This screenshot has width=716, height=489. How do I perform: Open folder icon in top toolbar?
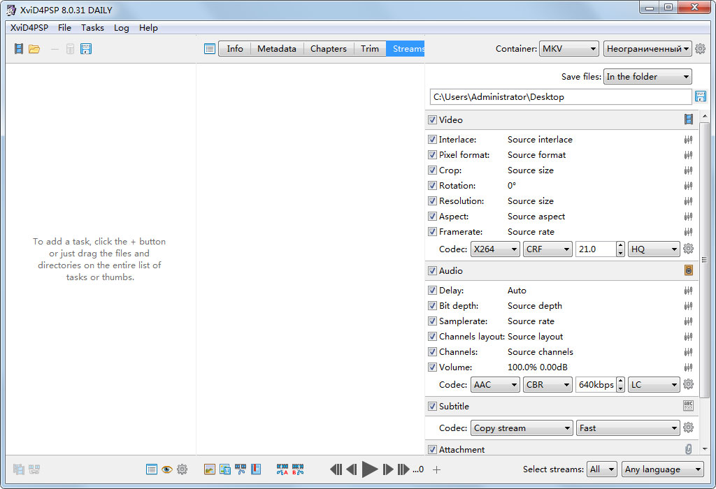(x=34, y=49)
